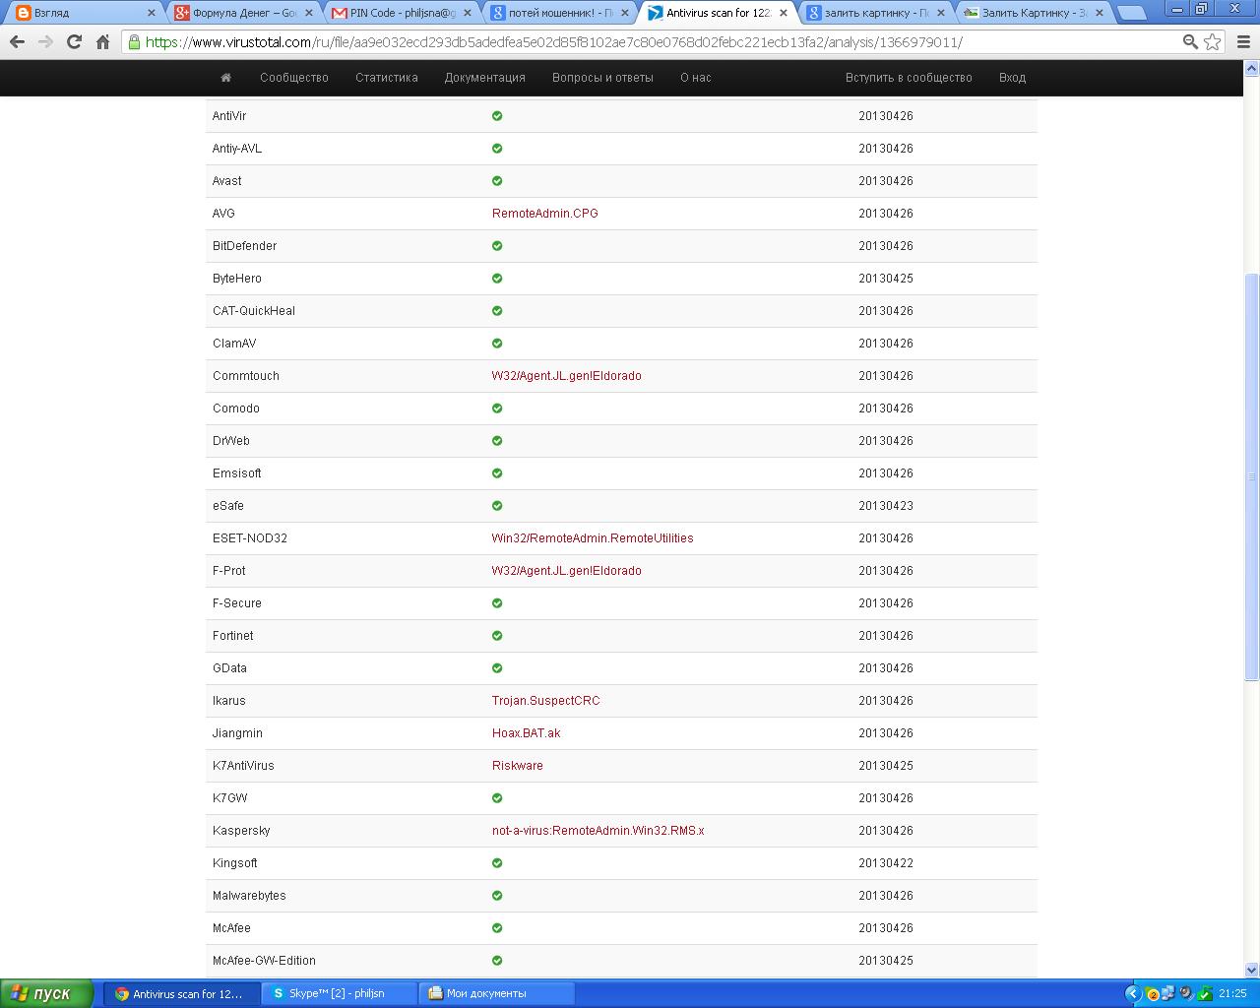Select the F-Prot result W32/Agent.JL.gen!Eldorado
The width and height of the screenshot is (1260, 1008).
(x=567, y=571)
